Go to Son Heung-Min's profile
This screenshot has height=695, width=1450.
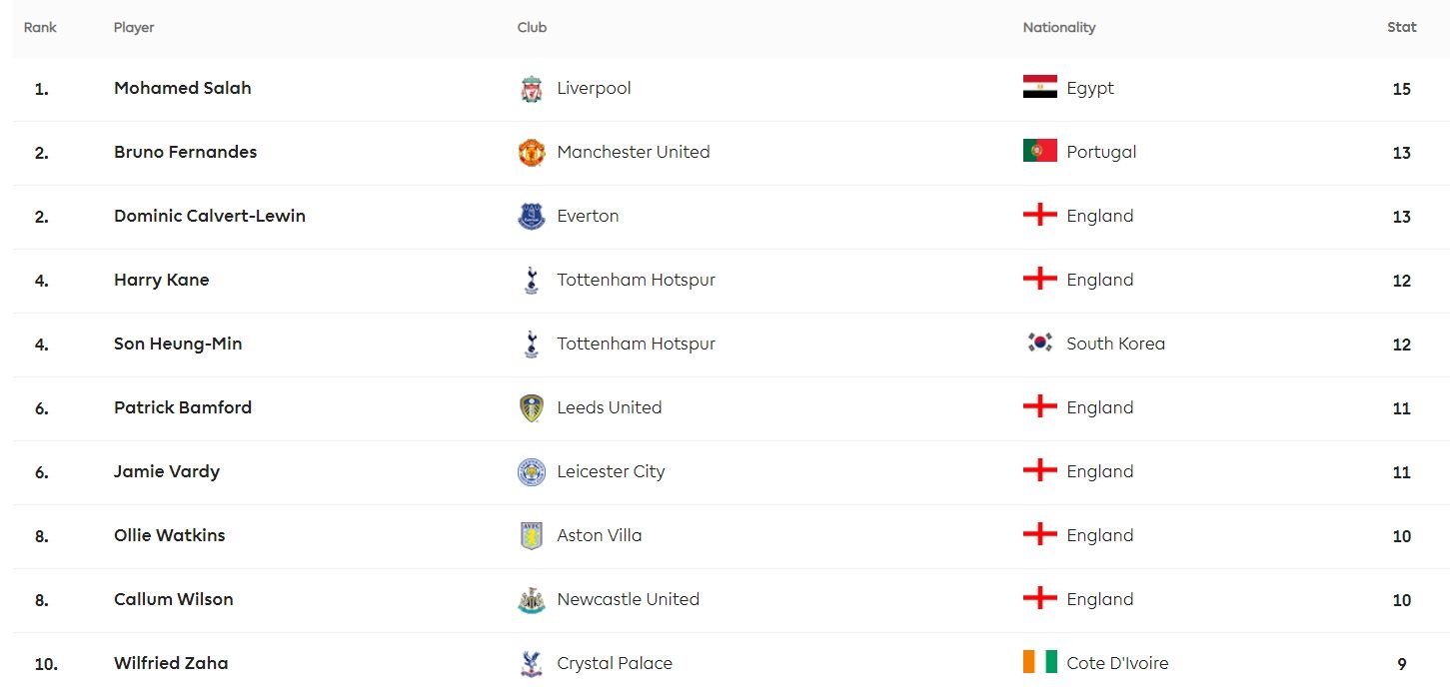coord(178,344)
